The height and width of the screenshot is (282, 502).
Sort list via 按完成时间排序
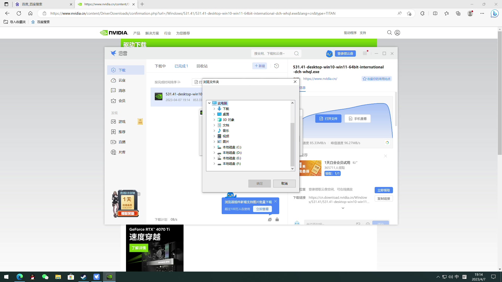(167, 82)
